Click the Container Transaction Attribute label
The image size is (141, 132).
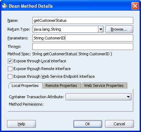36,97
